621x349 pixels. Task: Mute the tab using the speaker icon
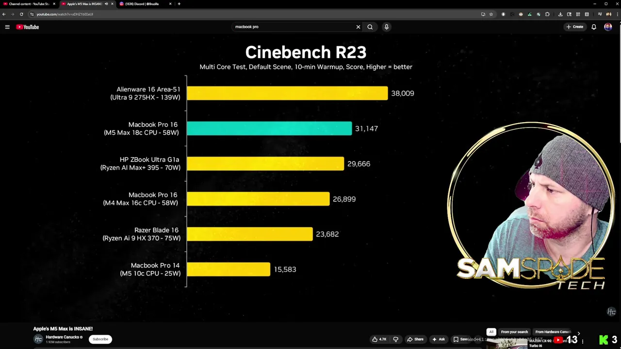(106, 4)
